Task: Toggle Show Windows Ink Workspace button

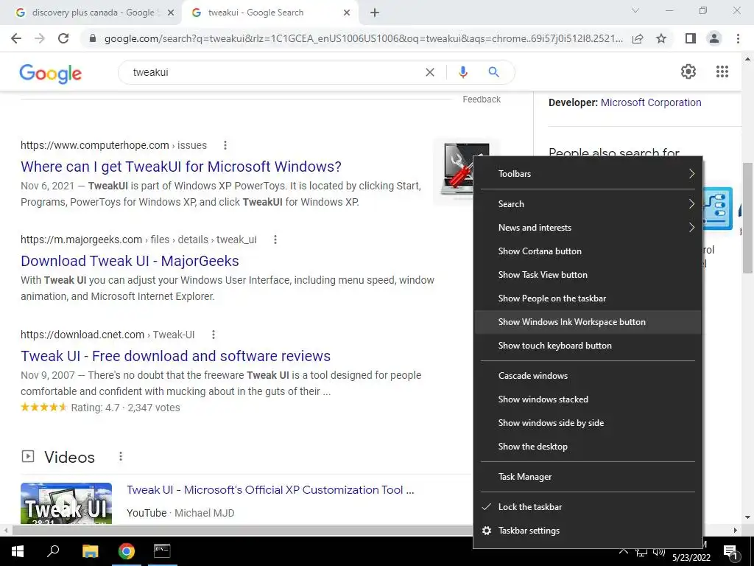Action: click(x=588, y=322)
